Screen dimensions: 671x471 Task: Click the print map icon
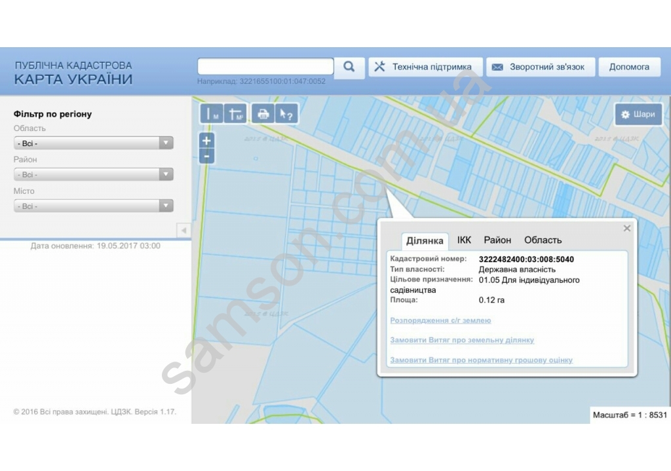[x=263, y=114]
